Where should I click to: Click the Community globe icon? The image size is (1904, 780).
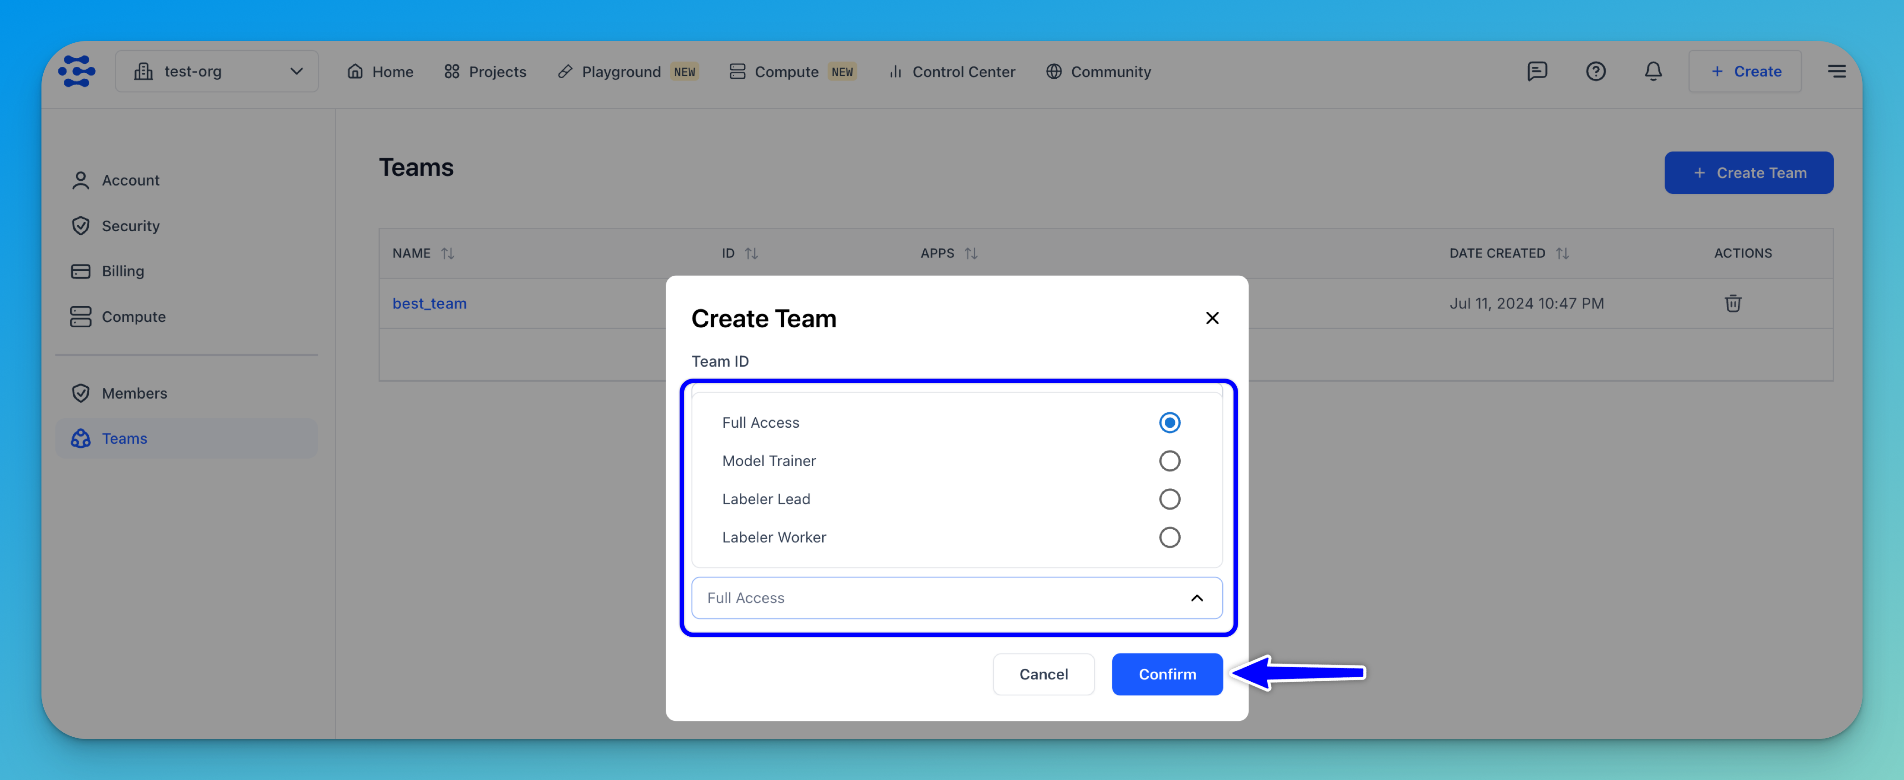(x=1054, y=71)
